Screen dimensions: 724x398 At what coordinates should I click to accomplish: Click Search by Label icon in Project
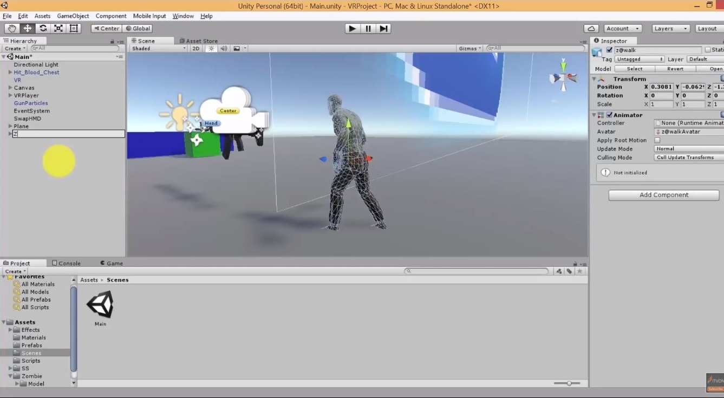click(x=569, y=271)
